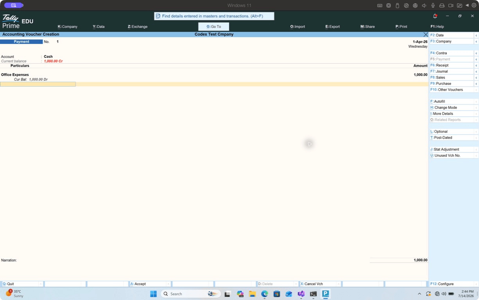
Task: Open the VM keyboard icon in the top bar
Action: pyautogui.click(x=380, y=5)
